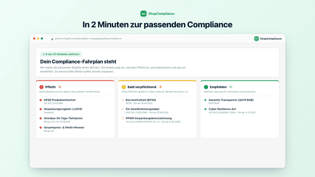Click the Bald verpflichtend count badge 3
315x177 pixels.
160,87
